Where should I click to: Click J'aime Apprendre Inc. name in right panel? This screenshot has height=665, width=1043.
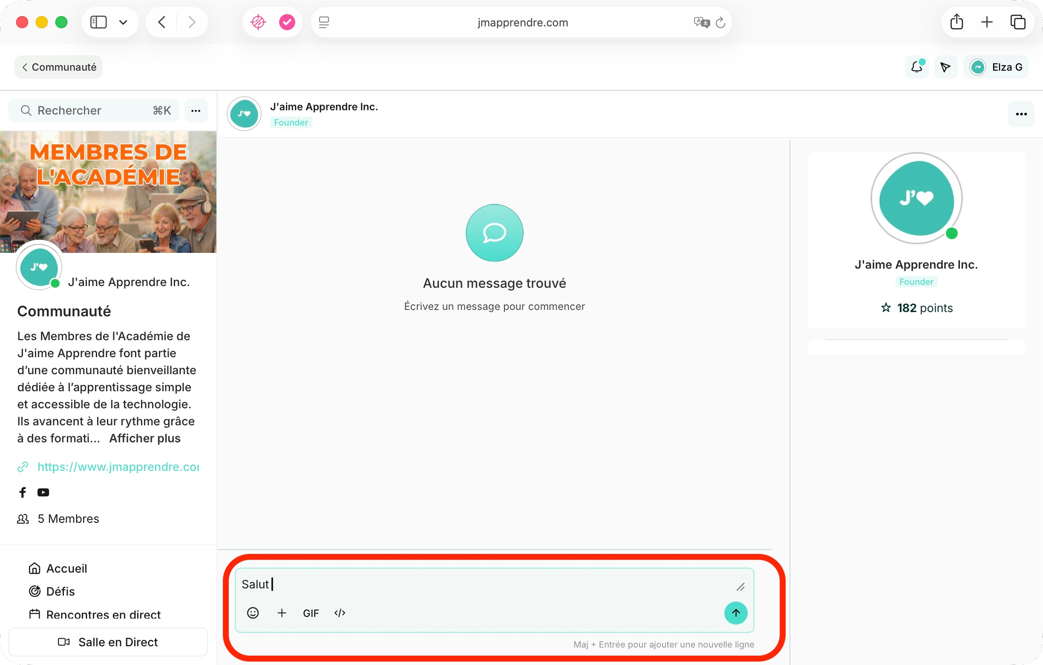click(x=916, y=264)
